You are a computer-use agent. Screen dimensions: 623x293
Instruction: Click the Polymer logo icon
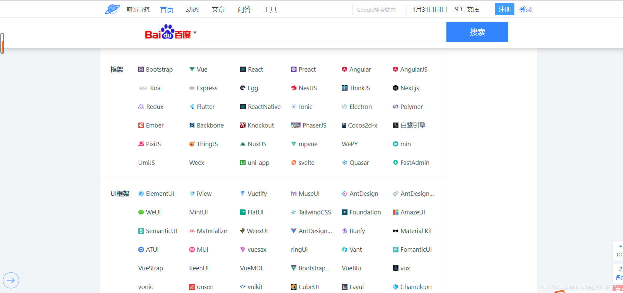[x=395, y=107]
